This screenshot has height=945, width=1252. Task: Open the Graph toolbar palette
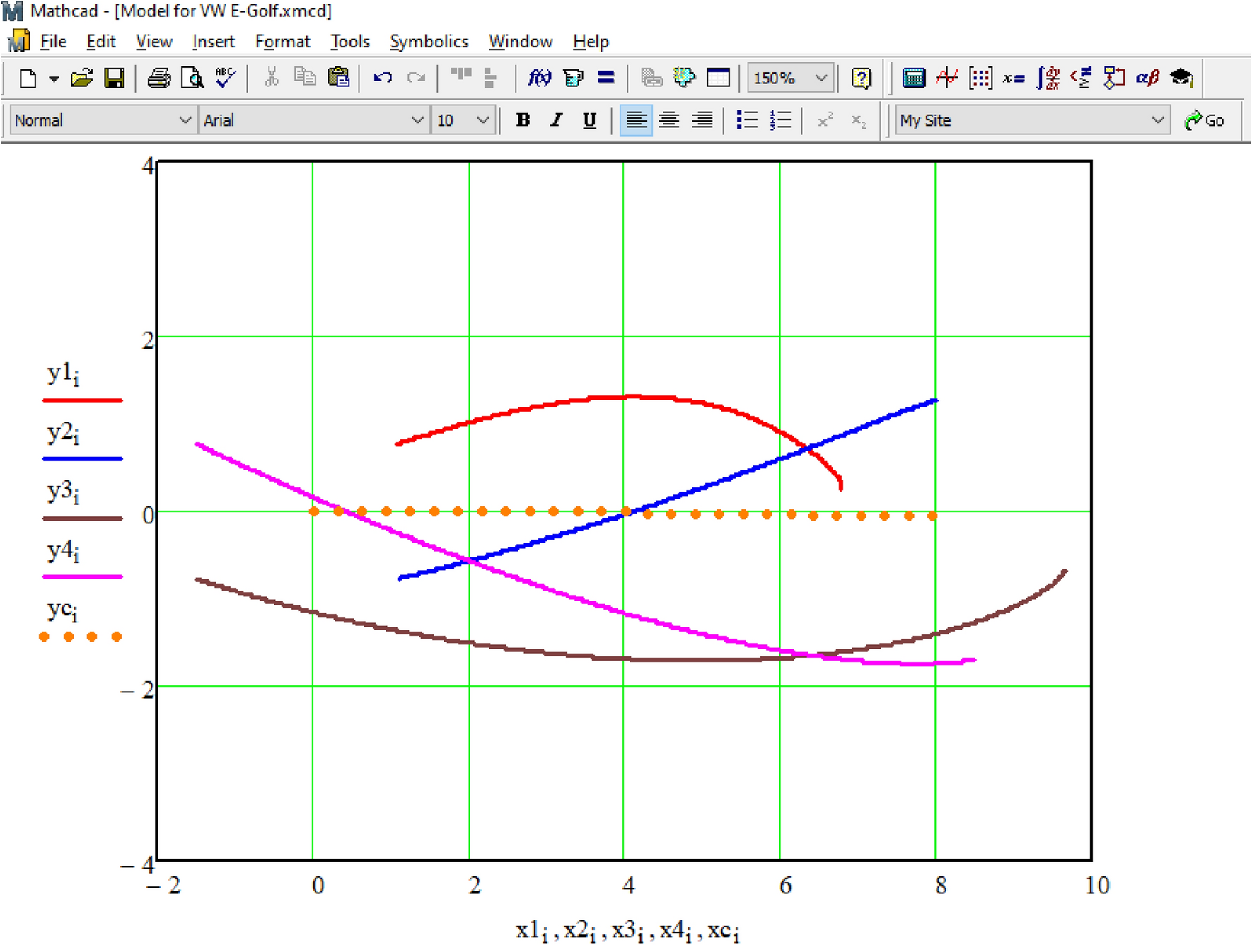point(947,78)
